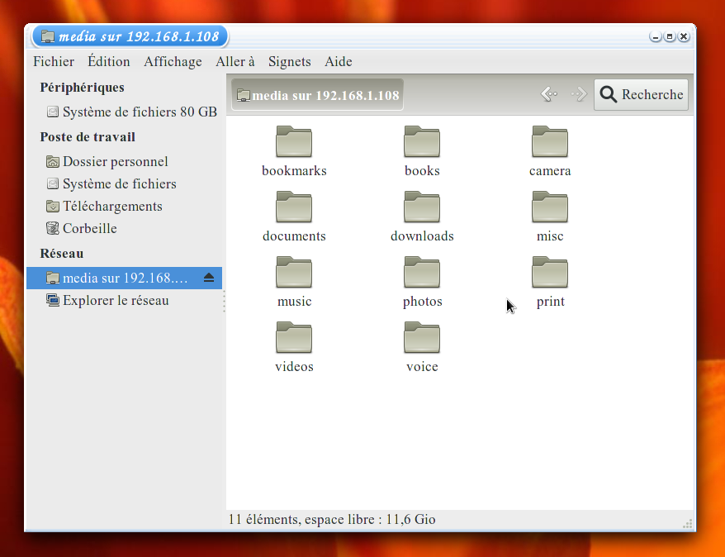Open the camera folder icon
Screen dimensions: 725x557
[x=550, y=141]
